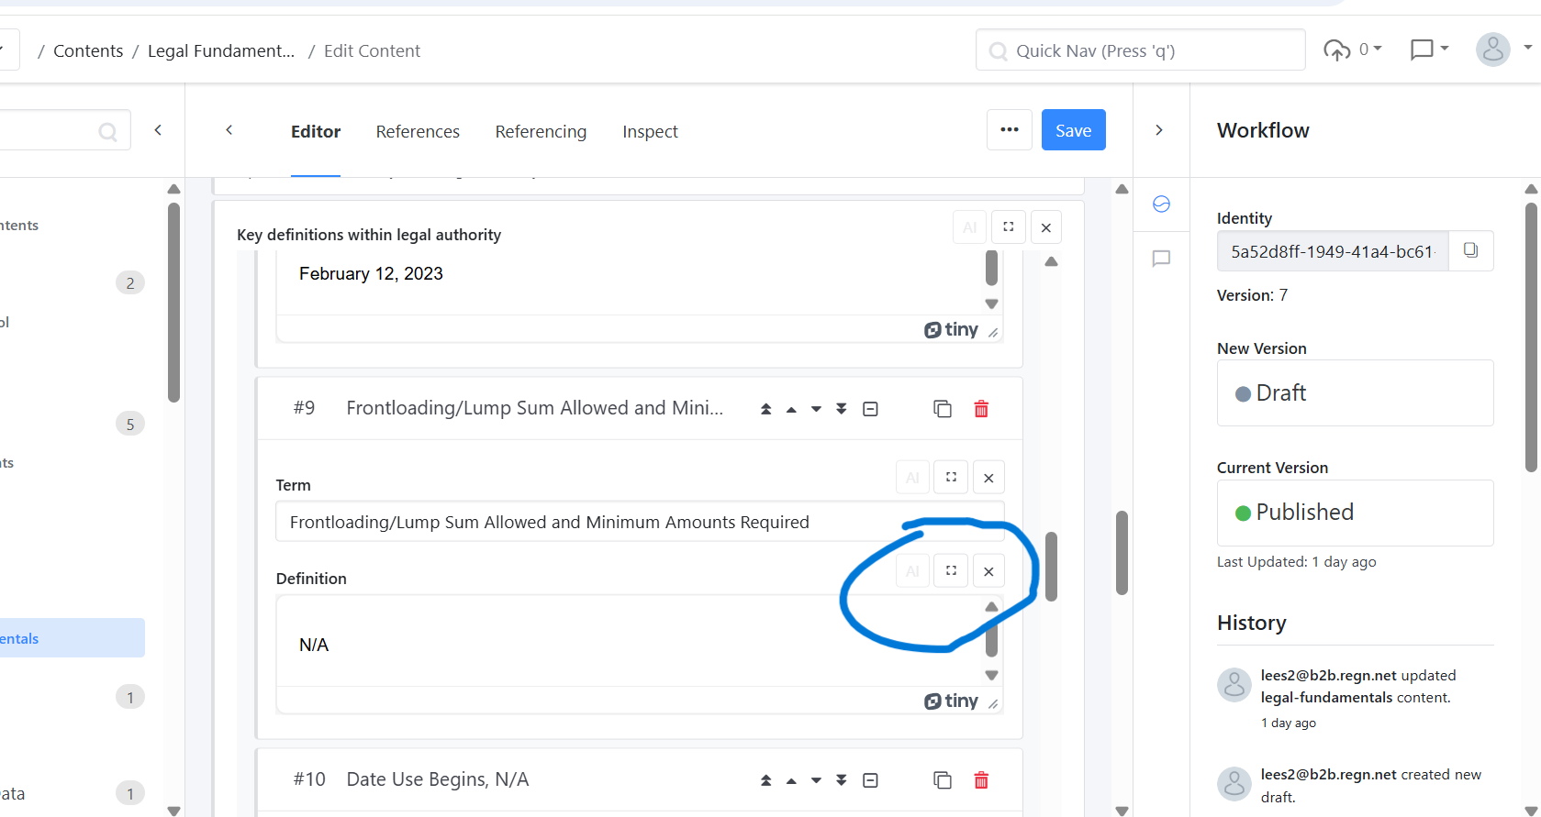This screenshot has width=1541, height=817.
Task: Collapse the Workflow side panel
Action: (1159, 130)
